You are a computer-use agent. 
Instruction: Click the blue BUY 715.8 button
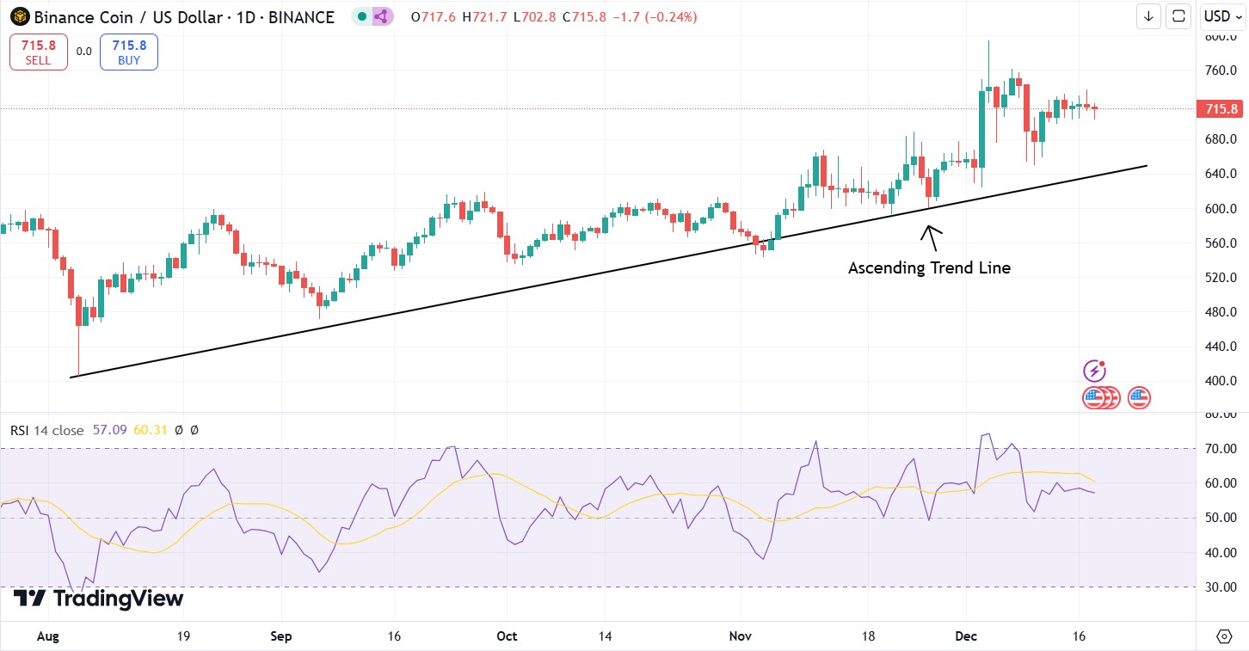[x=129, y=52]
